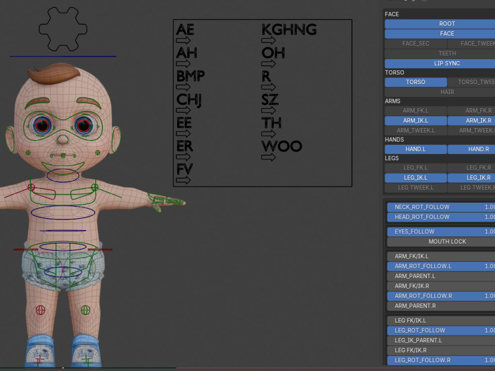Toggle the TORSO bone layer
Image resolution: width=495 pixels, height=371 pixels.
pyautogui.click(x=416, y=82)
